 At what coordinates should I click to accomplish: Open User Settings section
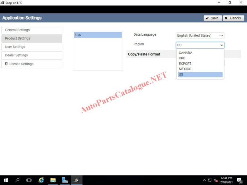click(x=32, y=47)
